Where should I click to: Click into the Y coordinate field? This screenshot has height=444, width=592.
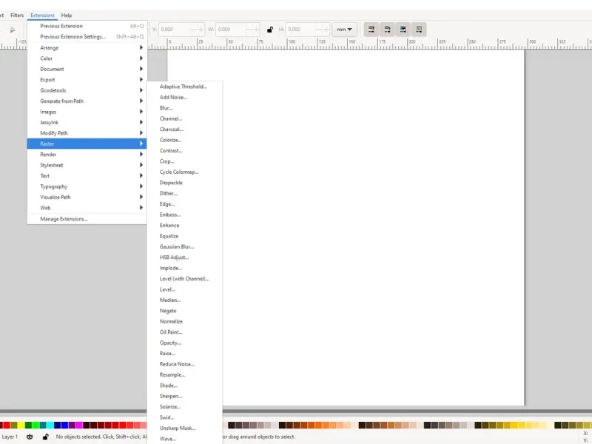pos(181,30)
